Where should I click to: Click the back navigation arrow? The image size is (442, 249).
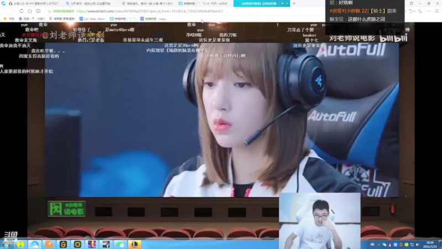5,11
